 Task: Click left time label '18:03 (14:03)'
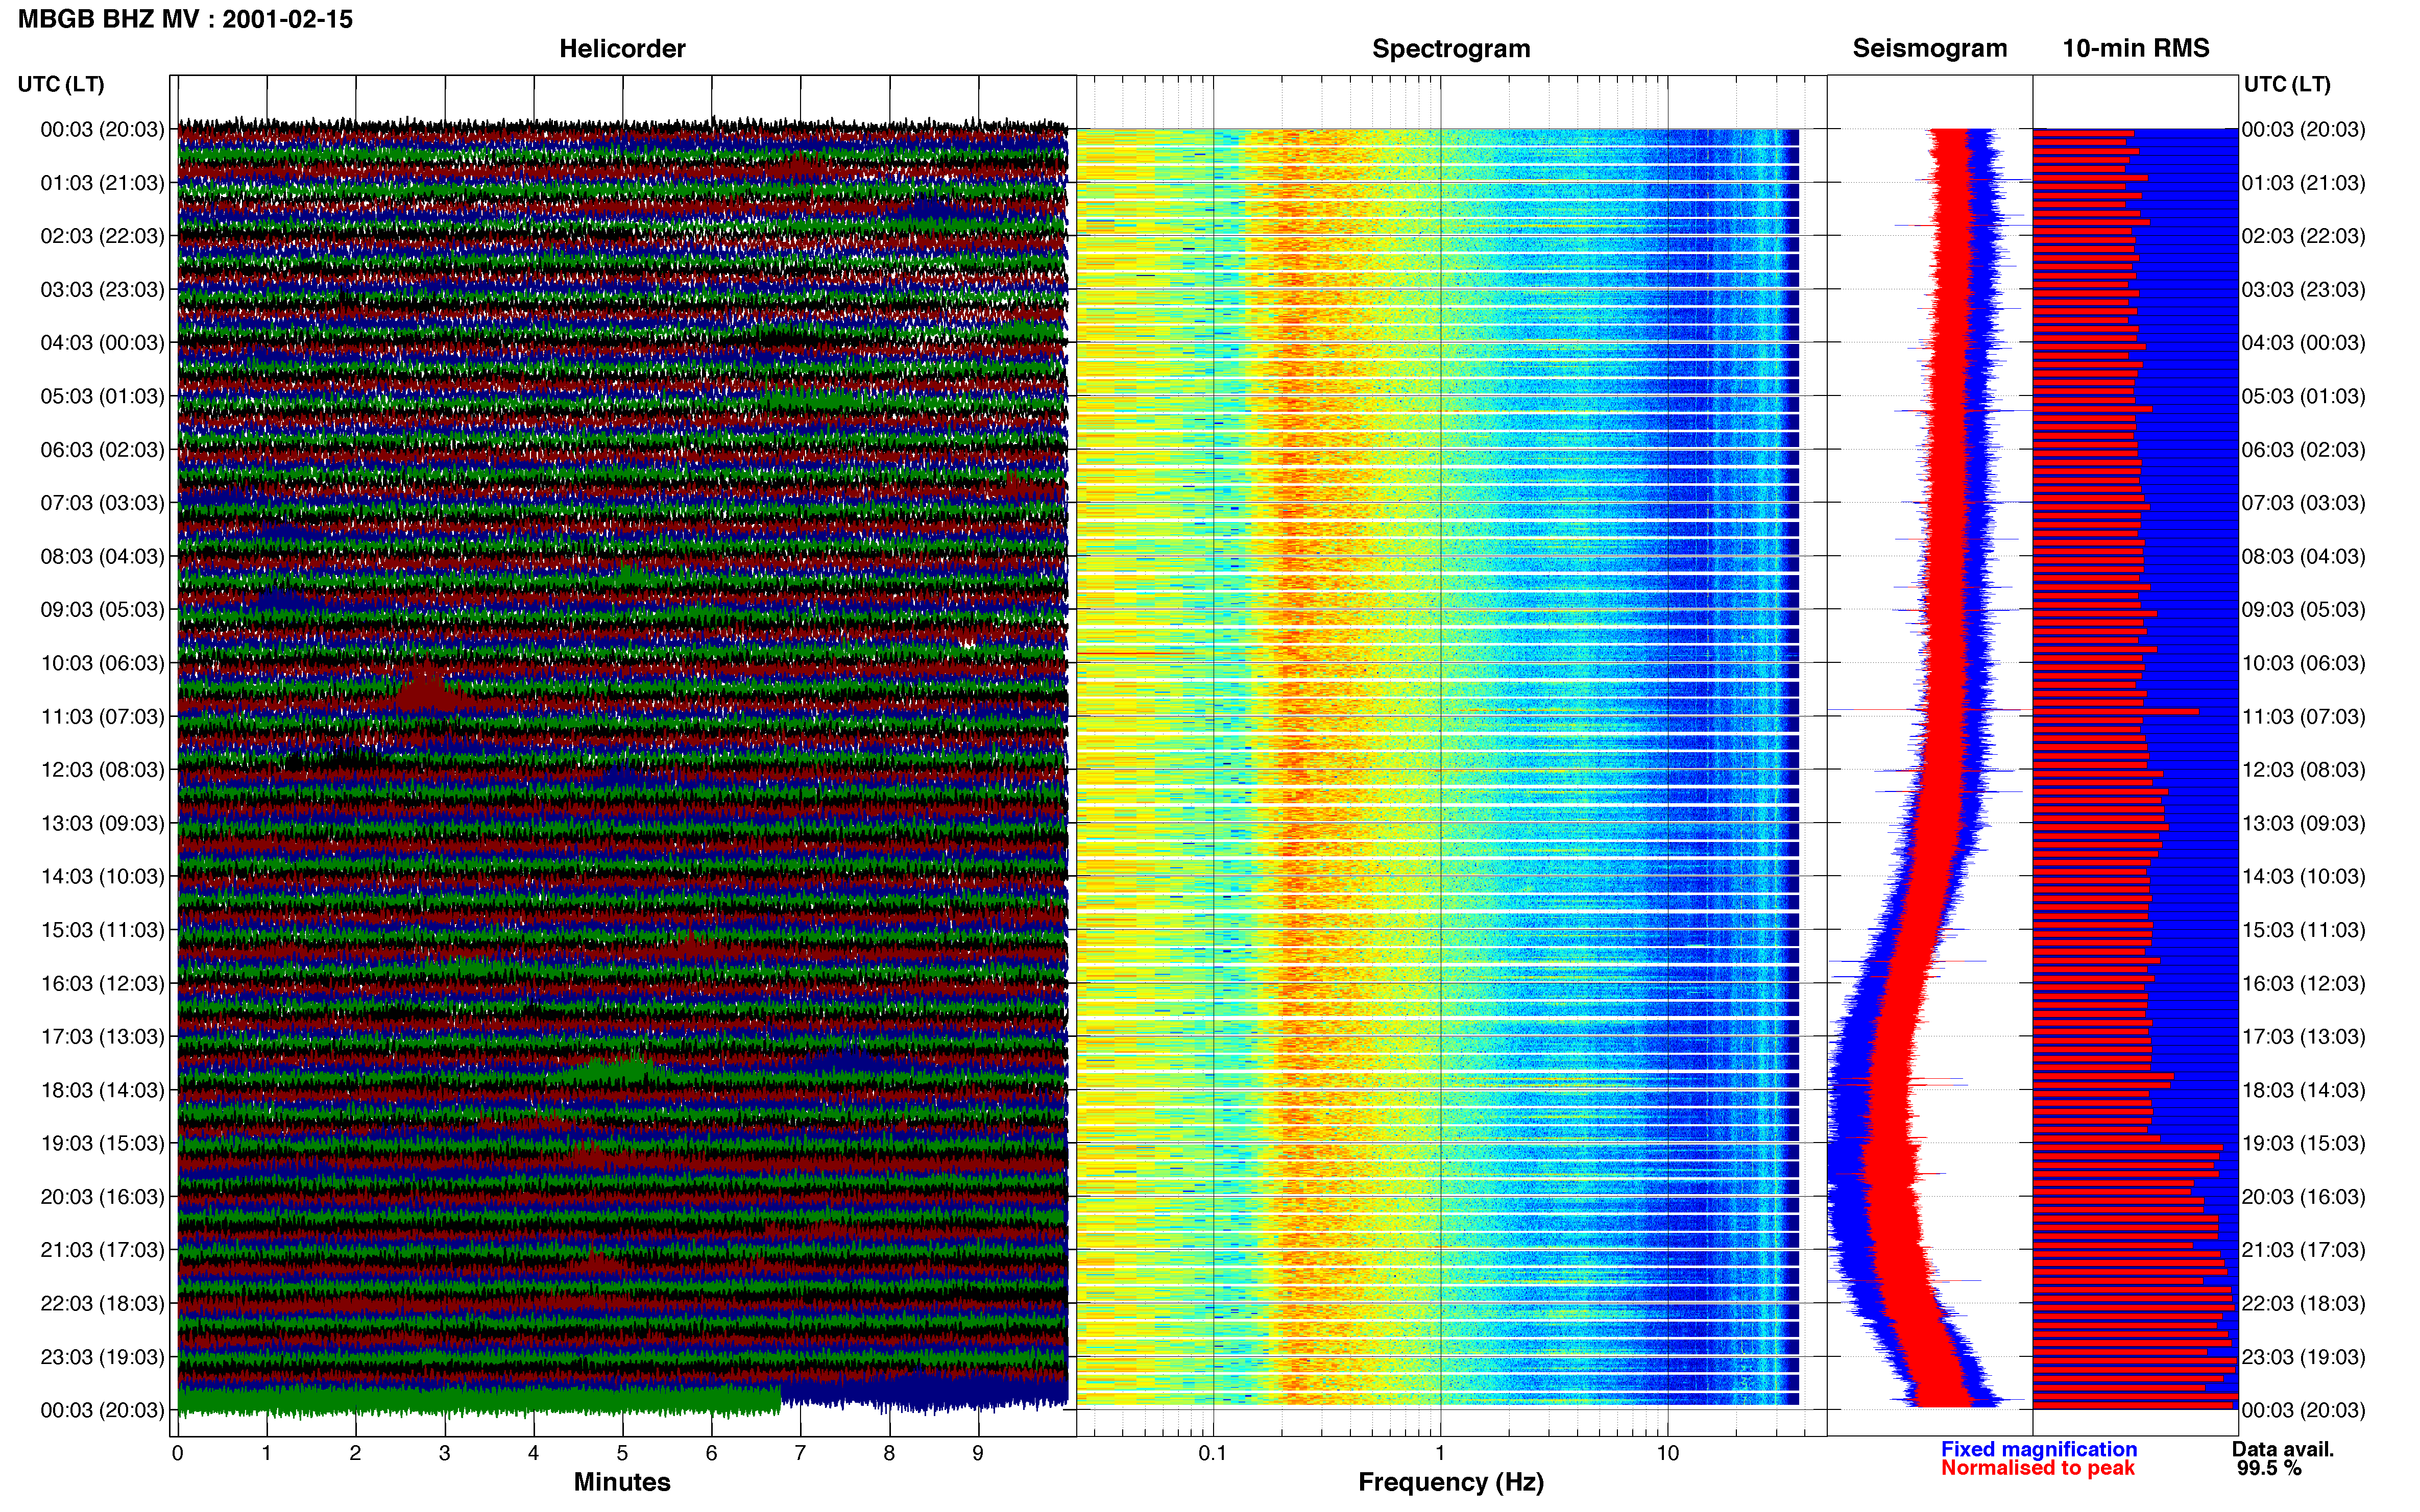click(102, 1090)
